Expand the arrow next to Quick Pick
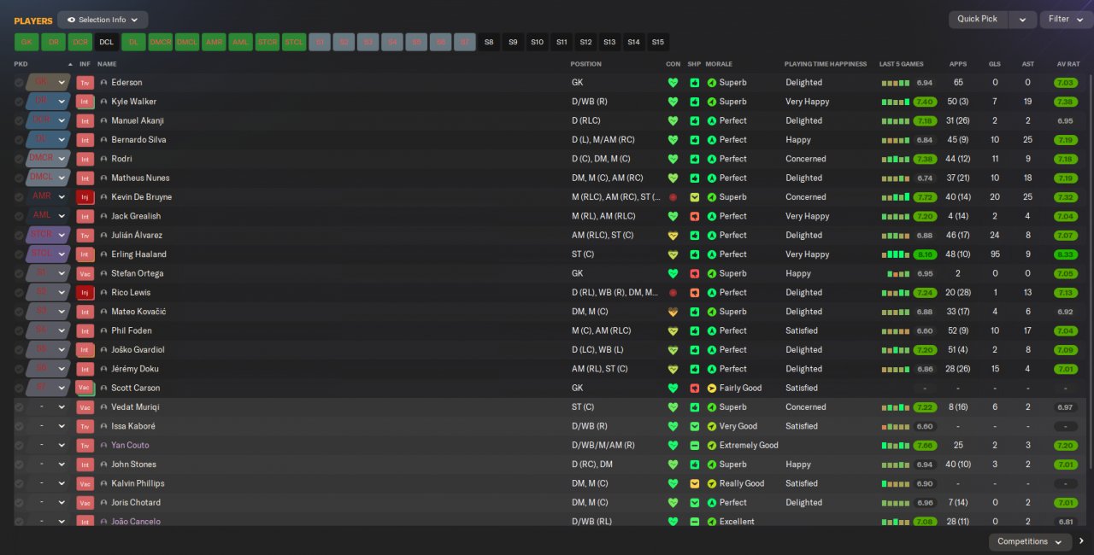Image resolution: width=1094 pixels, height=555 pixels. (x=1022, y=20)
